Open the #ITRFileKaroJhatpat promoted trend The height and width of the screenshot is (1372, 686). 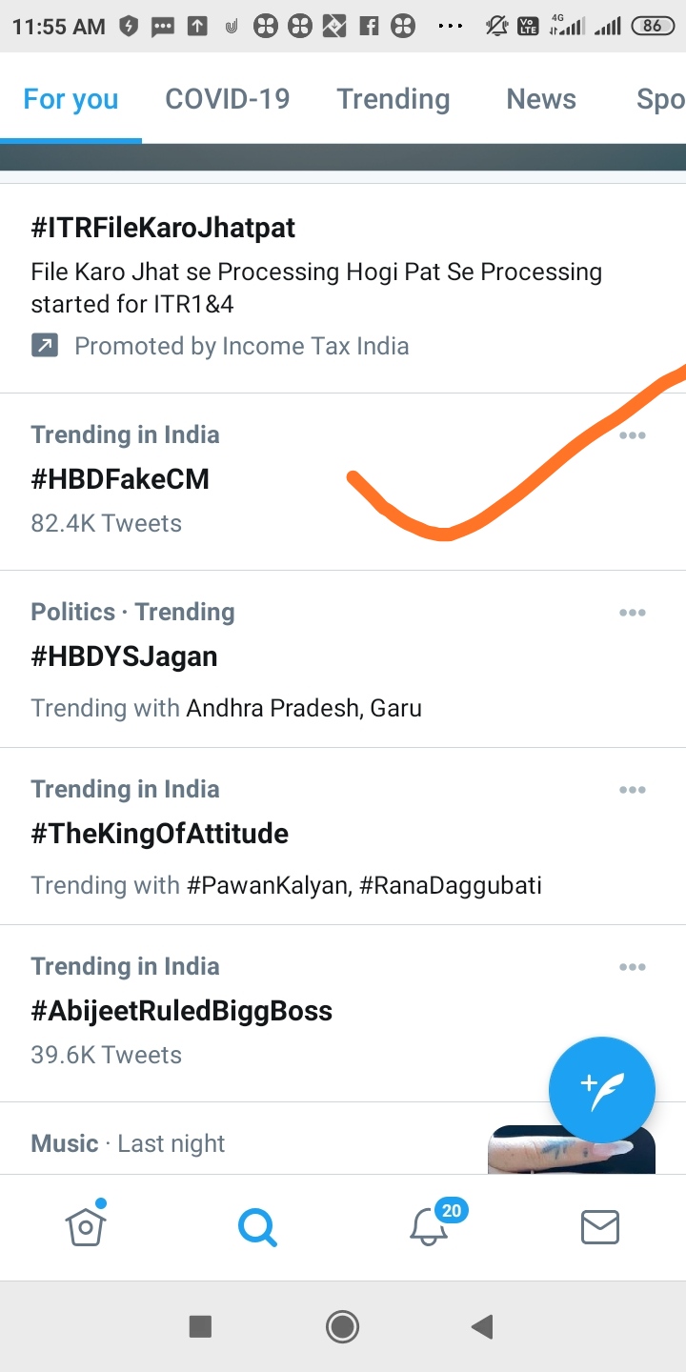coord(164,228)
